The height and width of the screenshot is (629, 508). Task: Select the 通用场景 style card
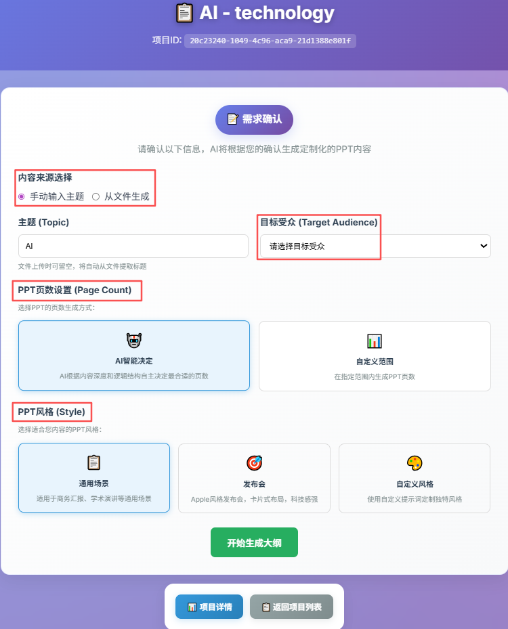click(94, 478)
